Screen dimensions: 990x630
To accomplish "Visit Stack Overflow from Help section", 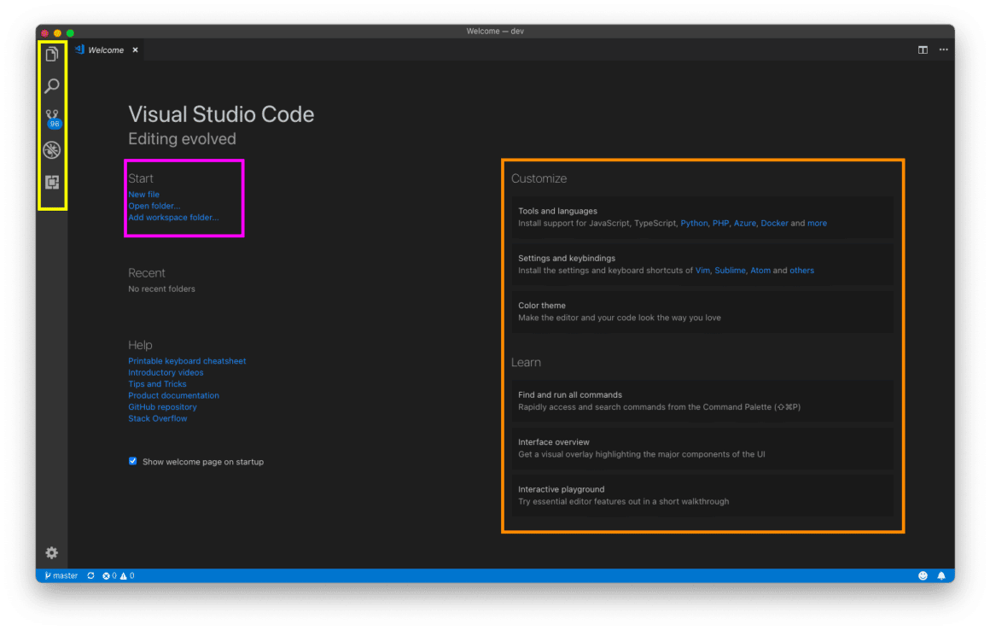I will 157,417.
